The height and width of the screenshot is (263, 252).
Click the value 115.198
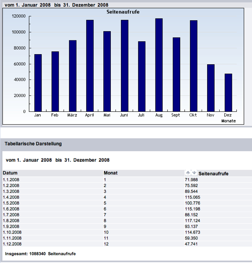(192, 209)
